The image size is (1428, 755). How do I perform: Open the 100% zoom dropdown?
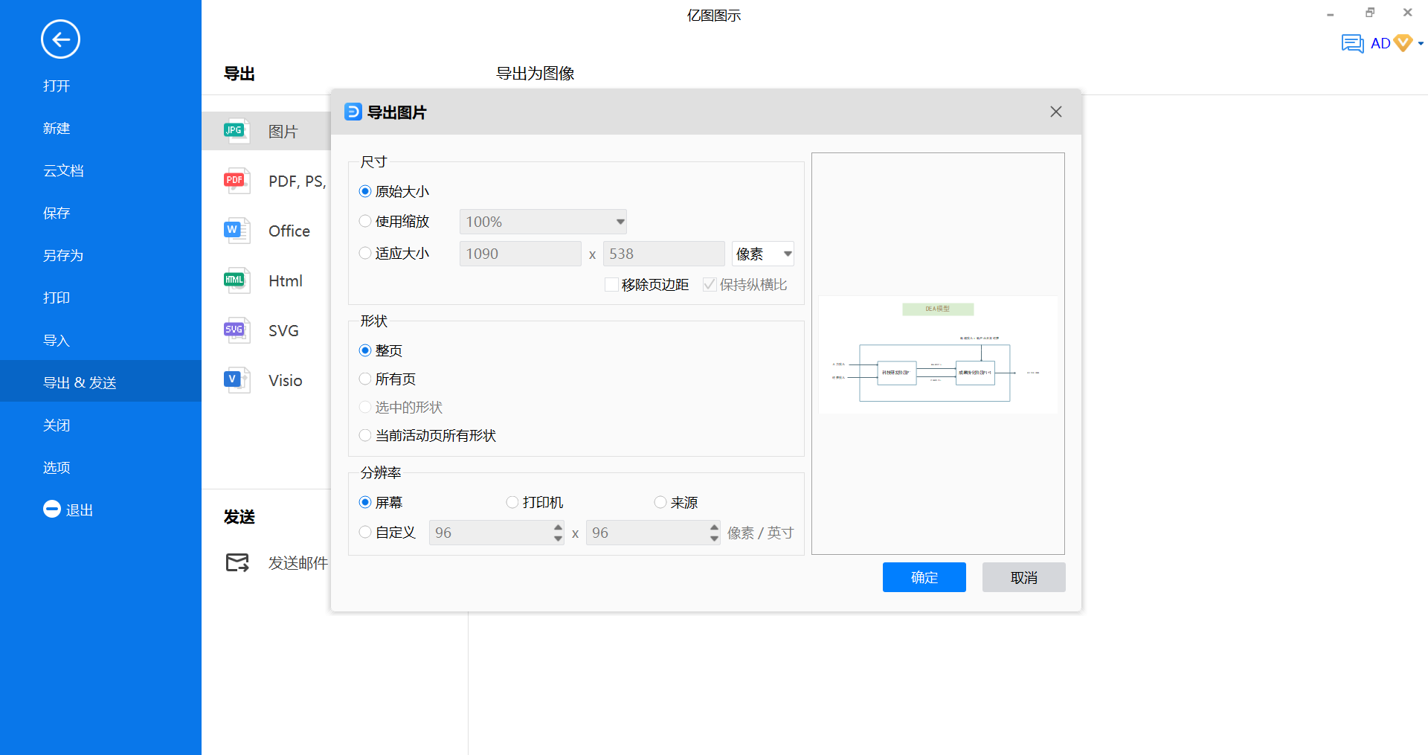coord(543,222)
